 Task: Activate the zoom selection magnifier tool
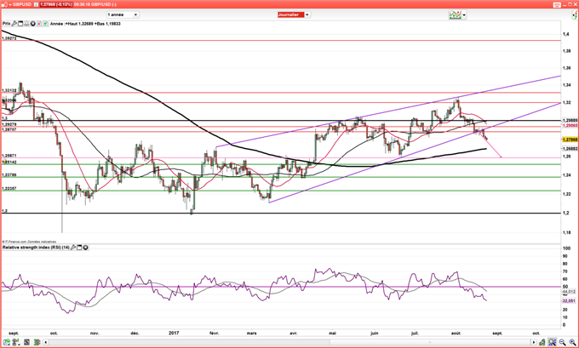(553, 343)
